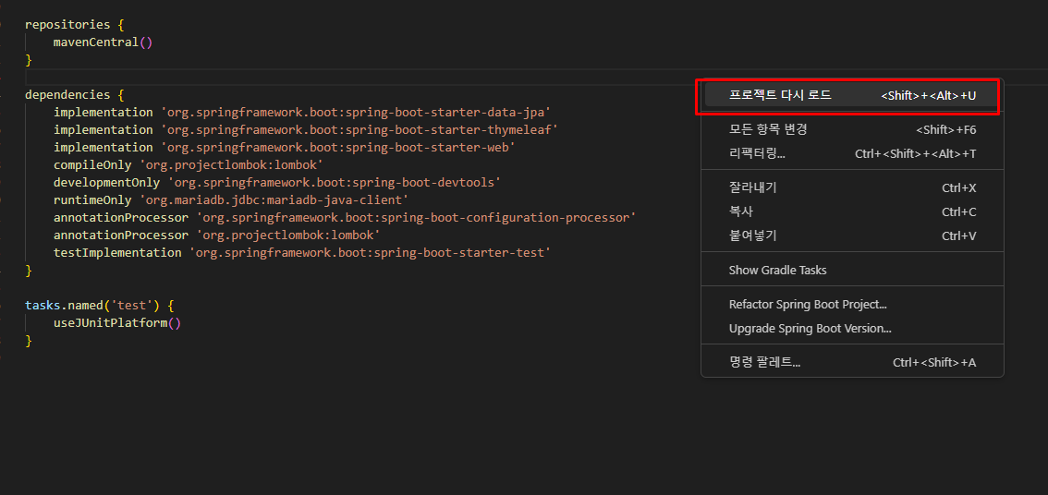
Task: Click 'spring-boot-starter-test' dependency string
Action: point(370,252)
